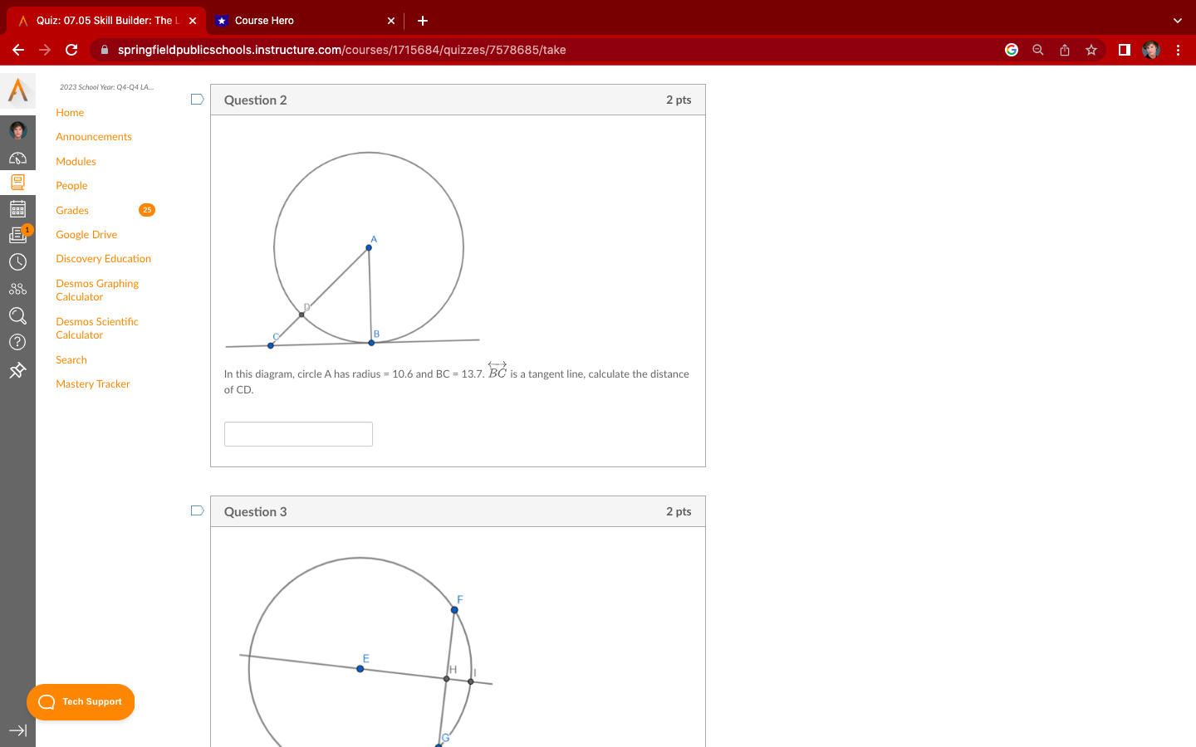
Task: Open Desmos Scientific Calculator link
Action: coord(97,329)
